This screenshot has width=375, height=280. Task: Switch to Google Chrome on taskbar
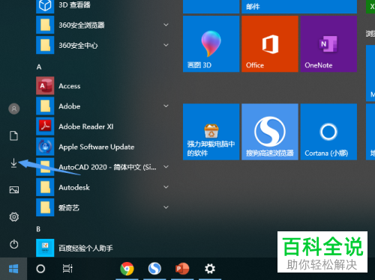pos(127,269)
